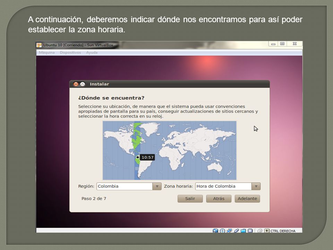Expand the Región dropdown arrow
Viewport: 333px width, 250px height.
click(x=157, y=186)
